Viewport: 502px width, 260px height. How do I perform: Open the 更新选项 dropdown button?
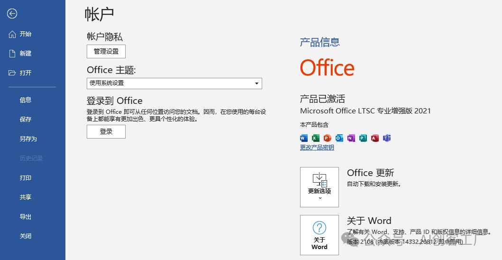319,187
